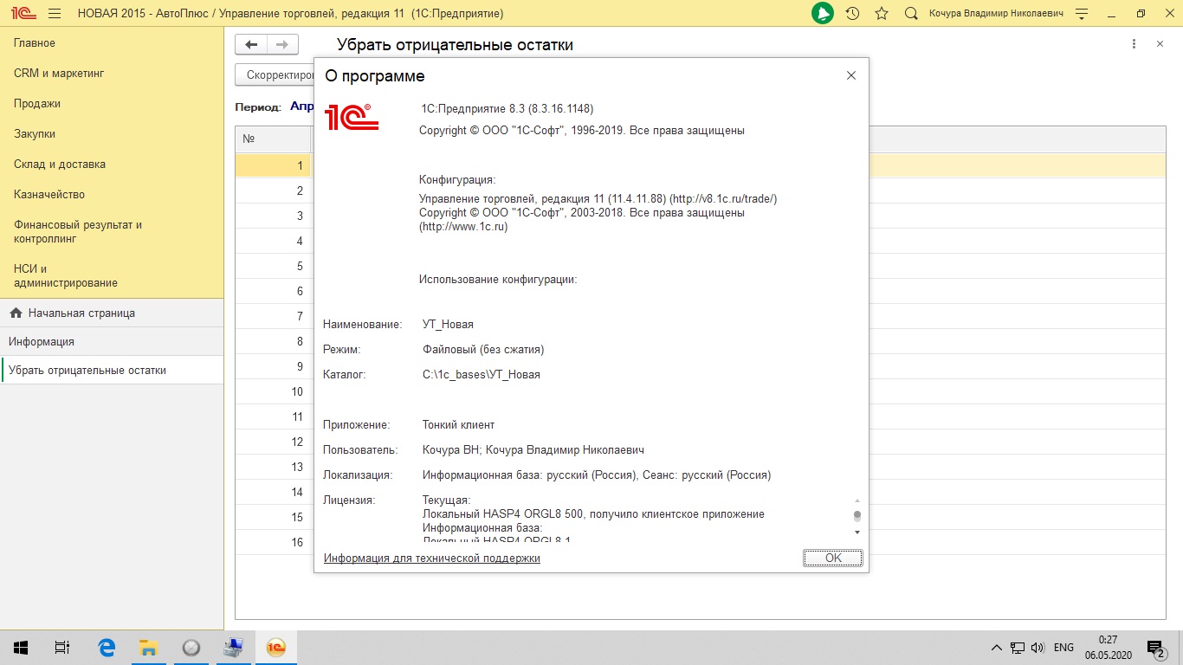Open the Windows action center notifications
1183x665 pixels.
[1156, 648]
